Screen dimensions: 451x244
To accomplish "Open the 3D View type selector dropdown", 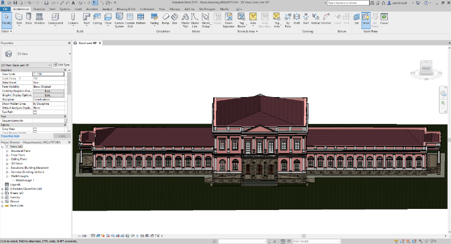I will tap(69, 54).
